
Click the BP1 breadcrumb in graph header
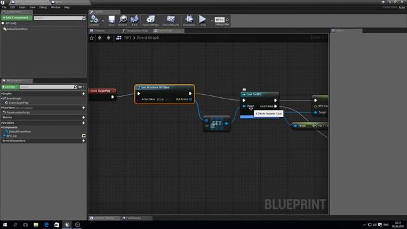tap(127, 38)
